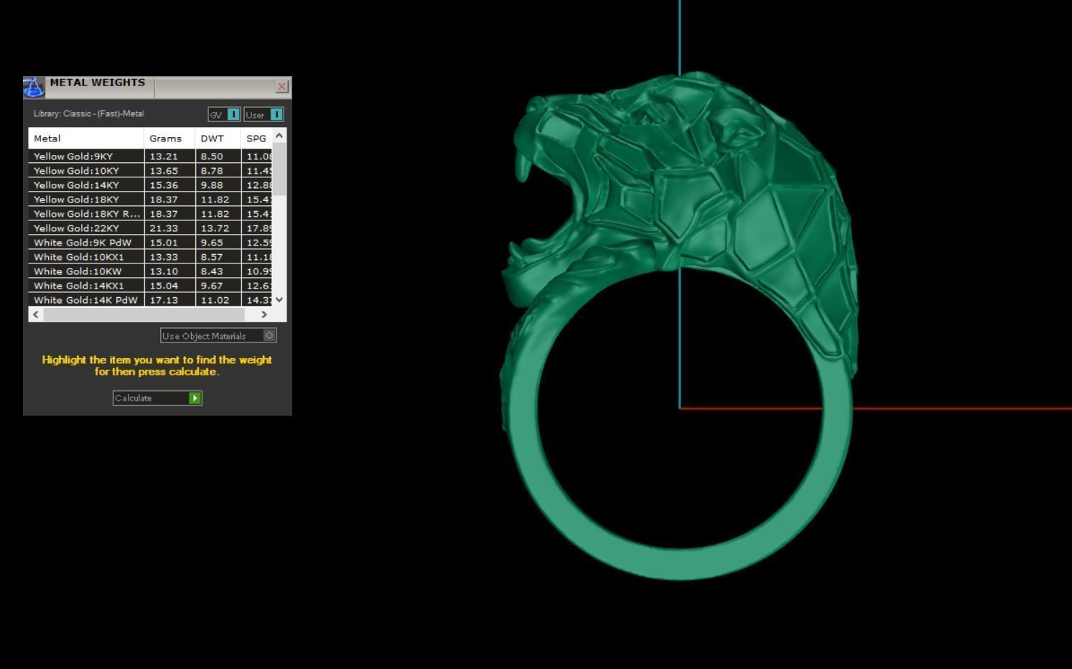Click the table's scroll up arrow
1072x669 pixels.
pos(279,135)
